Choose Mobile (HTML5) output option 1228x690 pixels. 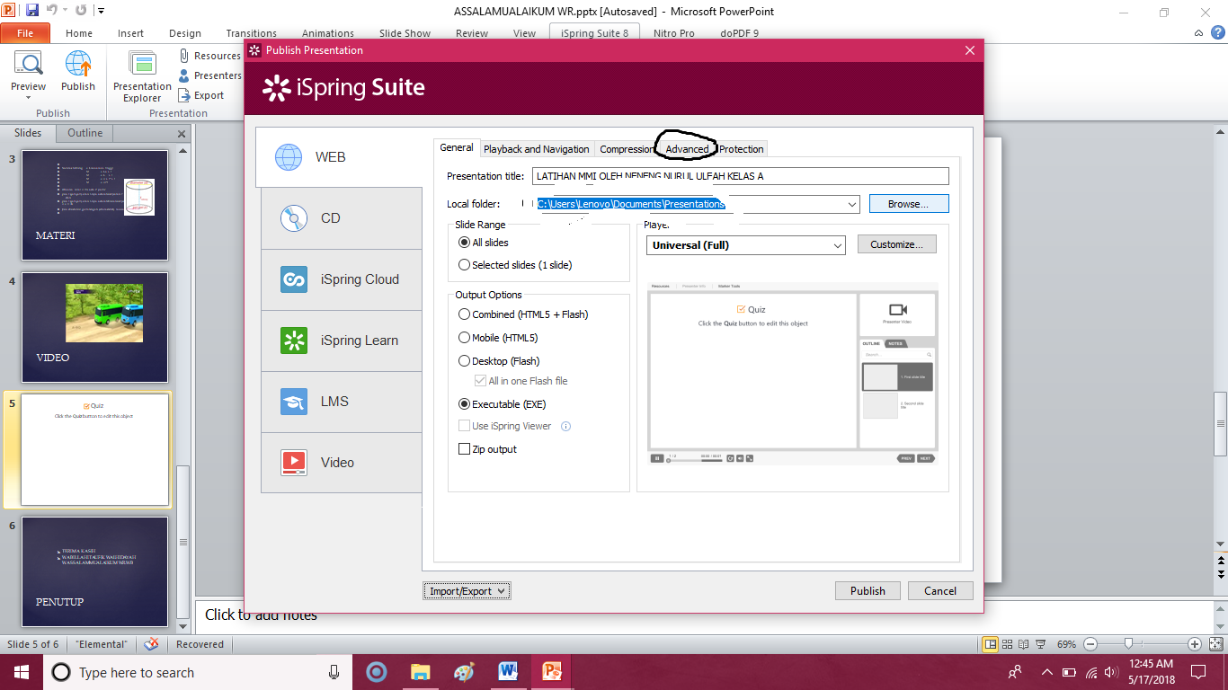pyautogui.click(x=465, y=337)
